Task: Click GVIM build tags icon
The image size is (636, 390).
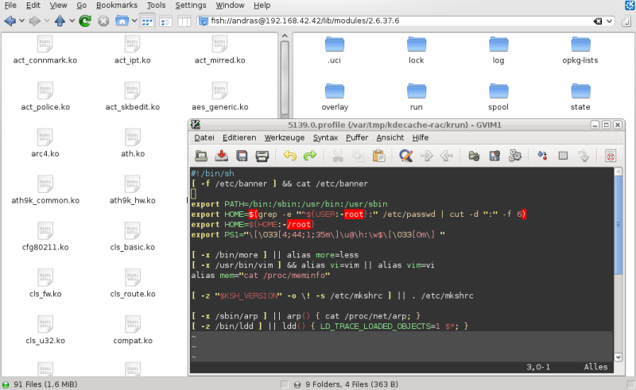Action: point(563,156)
